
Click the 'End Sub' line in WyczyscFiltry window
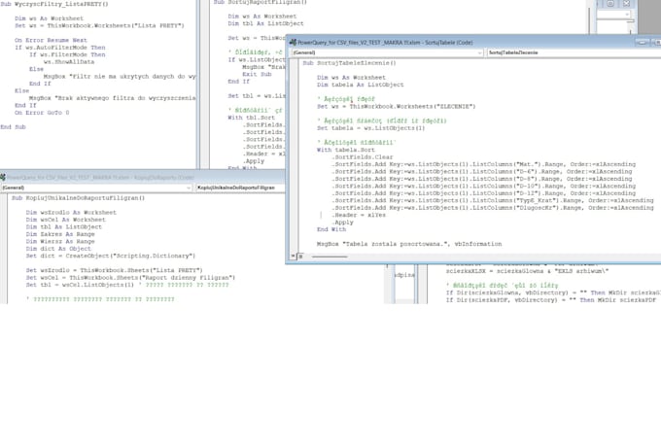point(13,127)
